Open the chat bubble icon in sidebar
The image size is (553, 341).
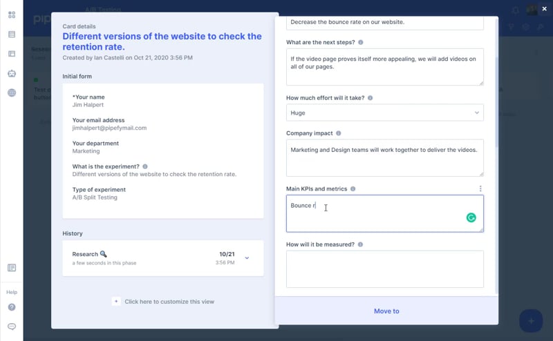(x=12, y=327)
